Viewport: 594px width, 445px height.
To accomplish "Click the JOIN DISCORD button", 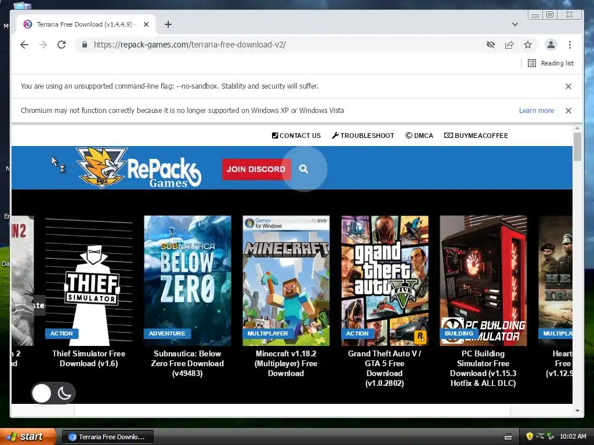I will [256, 169].
